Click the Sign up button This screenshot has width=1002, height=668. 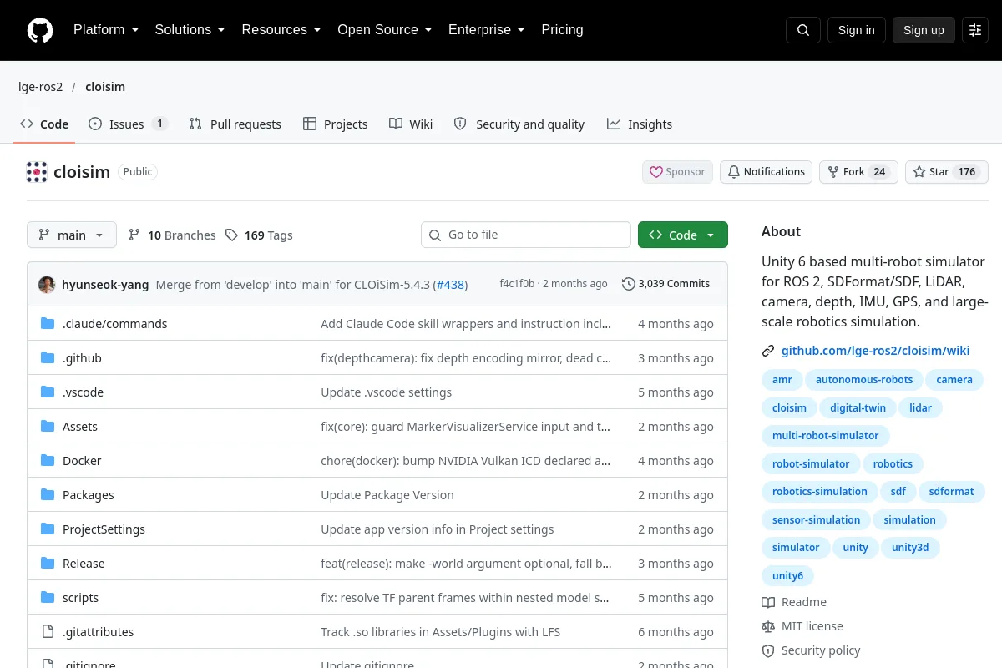click(924, 30)
